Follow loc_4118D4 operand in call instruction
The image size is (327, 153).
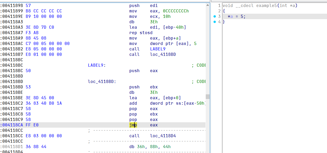[x=163, y=136]
